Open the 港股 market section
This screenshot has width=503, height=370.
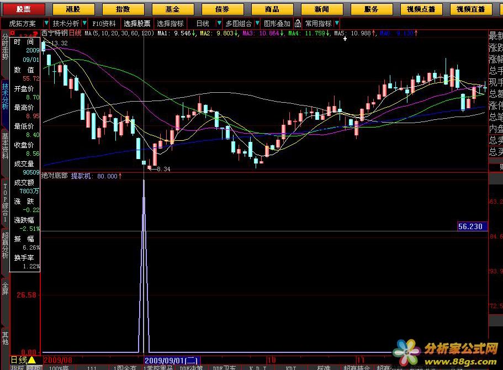click(73, 9)
